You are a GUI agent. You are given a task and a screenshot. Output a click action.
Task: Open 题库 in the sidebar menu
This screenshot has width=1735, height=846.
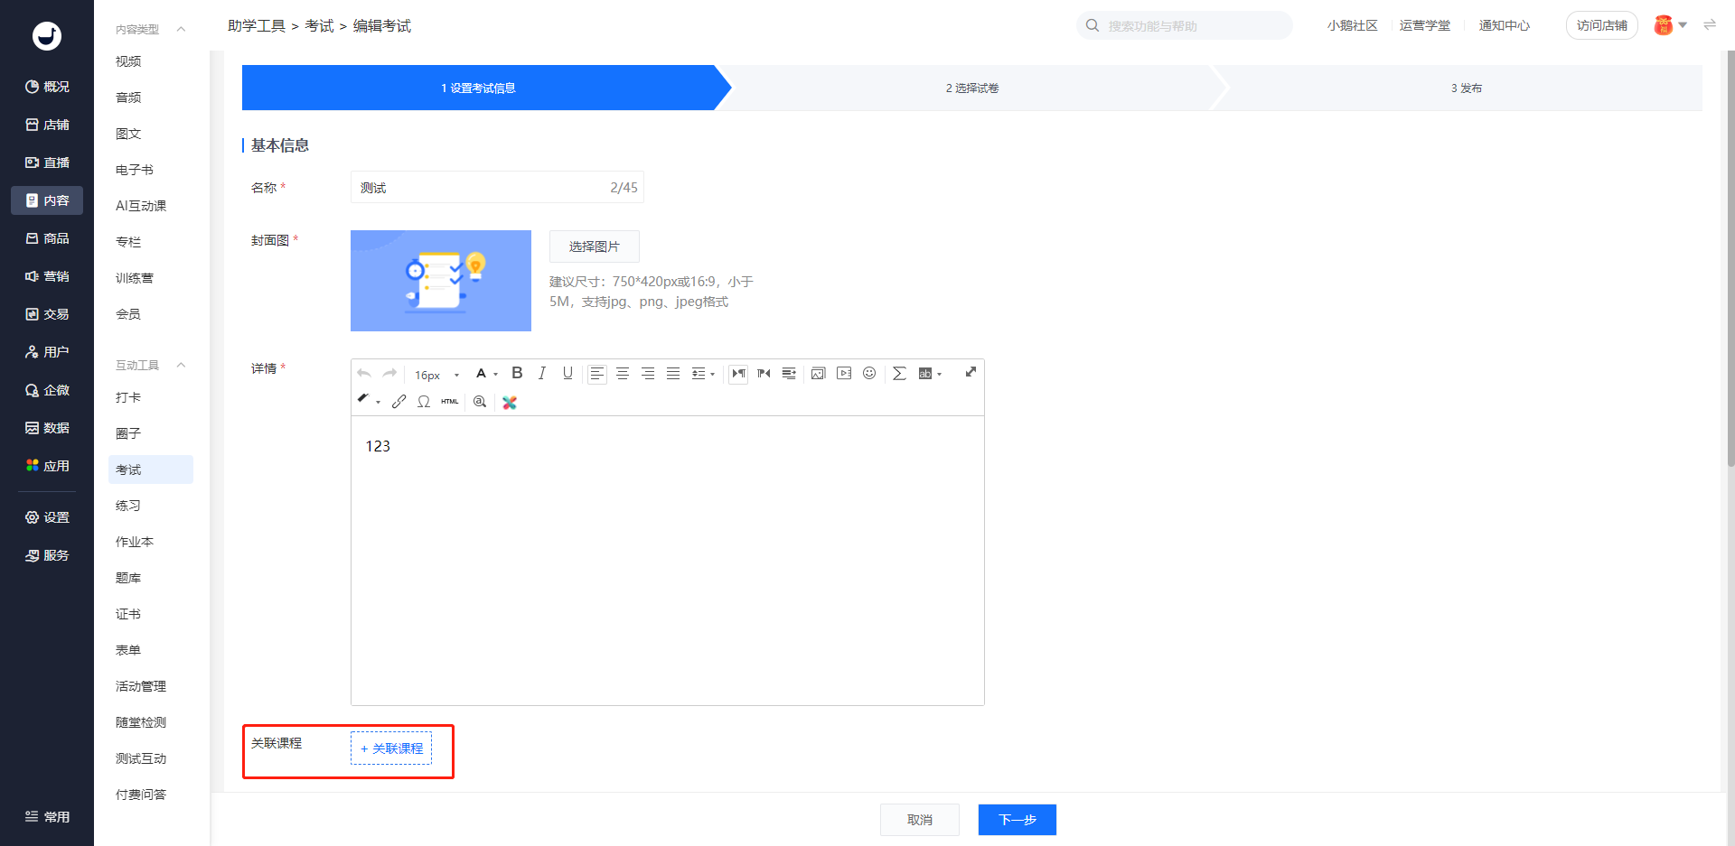pos(128,578)
